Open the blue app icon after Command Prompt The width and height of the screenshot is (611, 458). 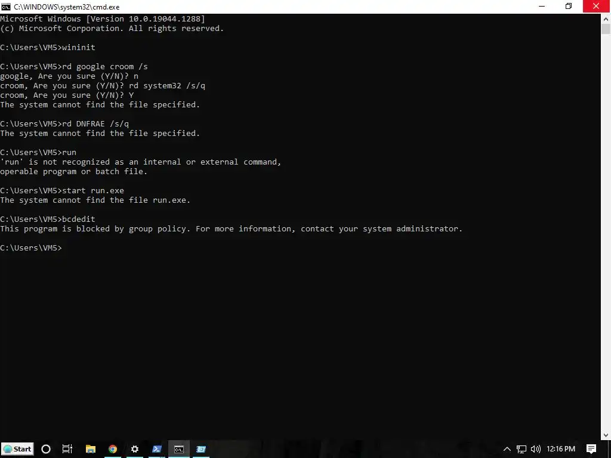201,449
